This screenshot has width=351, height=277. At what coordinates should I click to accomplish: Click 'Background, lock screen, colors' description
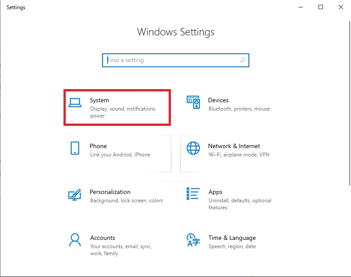click(x=127, y=201)
